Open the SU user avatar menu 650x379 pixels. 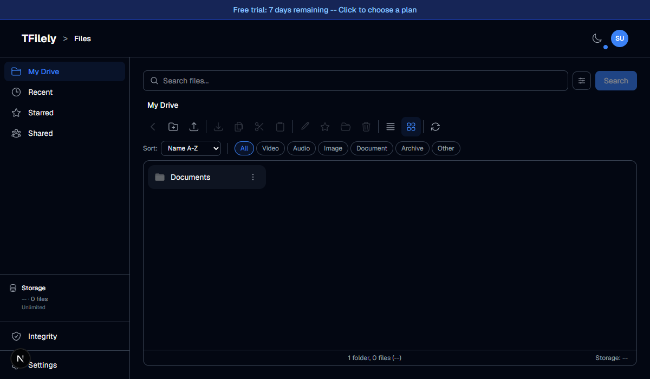click(620, 38)
